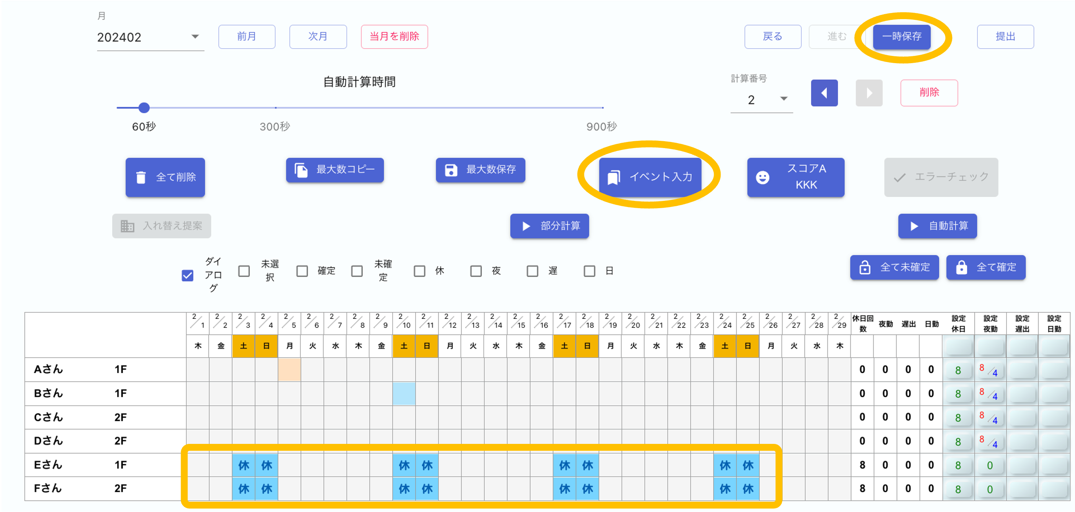Screen dimensions: 1075x512
Task: Click the 進む redo button
Action: (x=837, y=37)
